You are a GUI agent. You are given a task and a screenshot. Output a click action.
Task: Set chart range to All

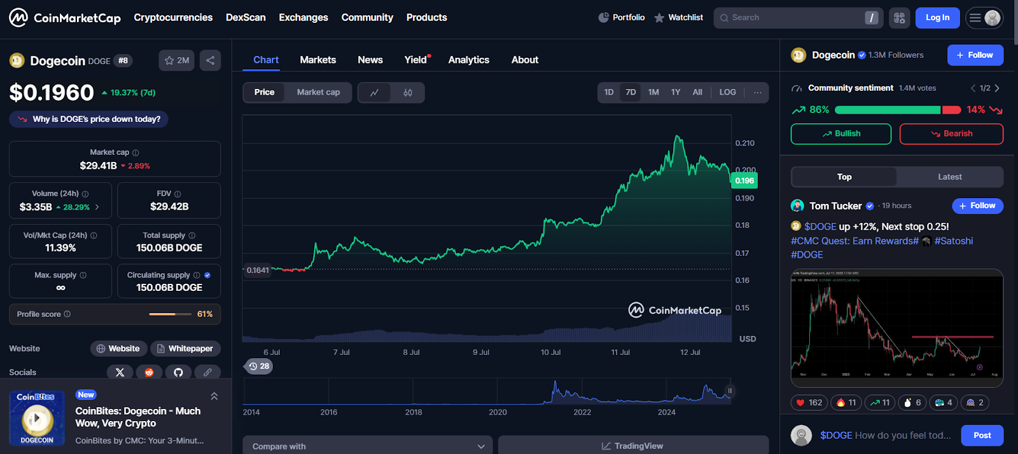[697, 93]
